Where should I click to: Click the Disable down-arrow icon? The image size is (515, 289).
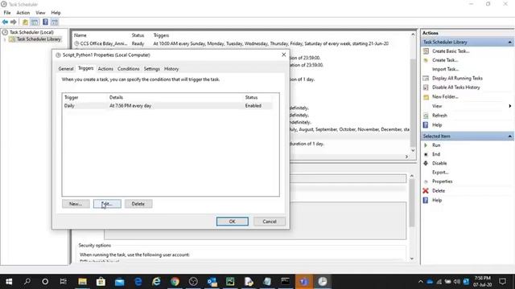[x=426, y=163]
